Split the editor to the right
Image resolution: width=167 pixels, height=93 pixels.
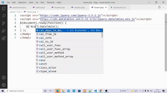pos(159,7)
